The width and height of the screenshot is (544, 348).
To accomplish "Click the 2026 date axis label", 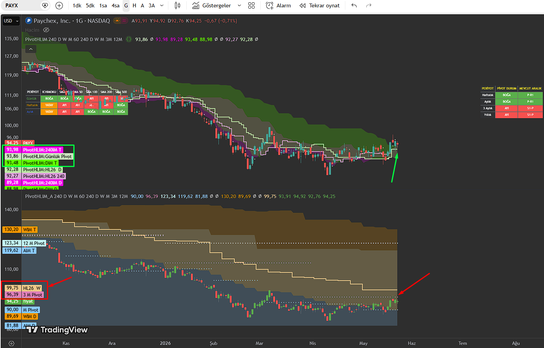I will (x=165, y=343).
